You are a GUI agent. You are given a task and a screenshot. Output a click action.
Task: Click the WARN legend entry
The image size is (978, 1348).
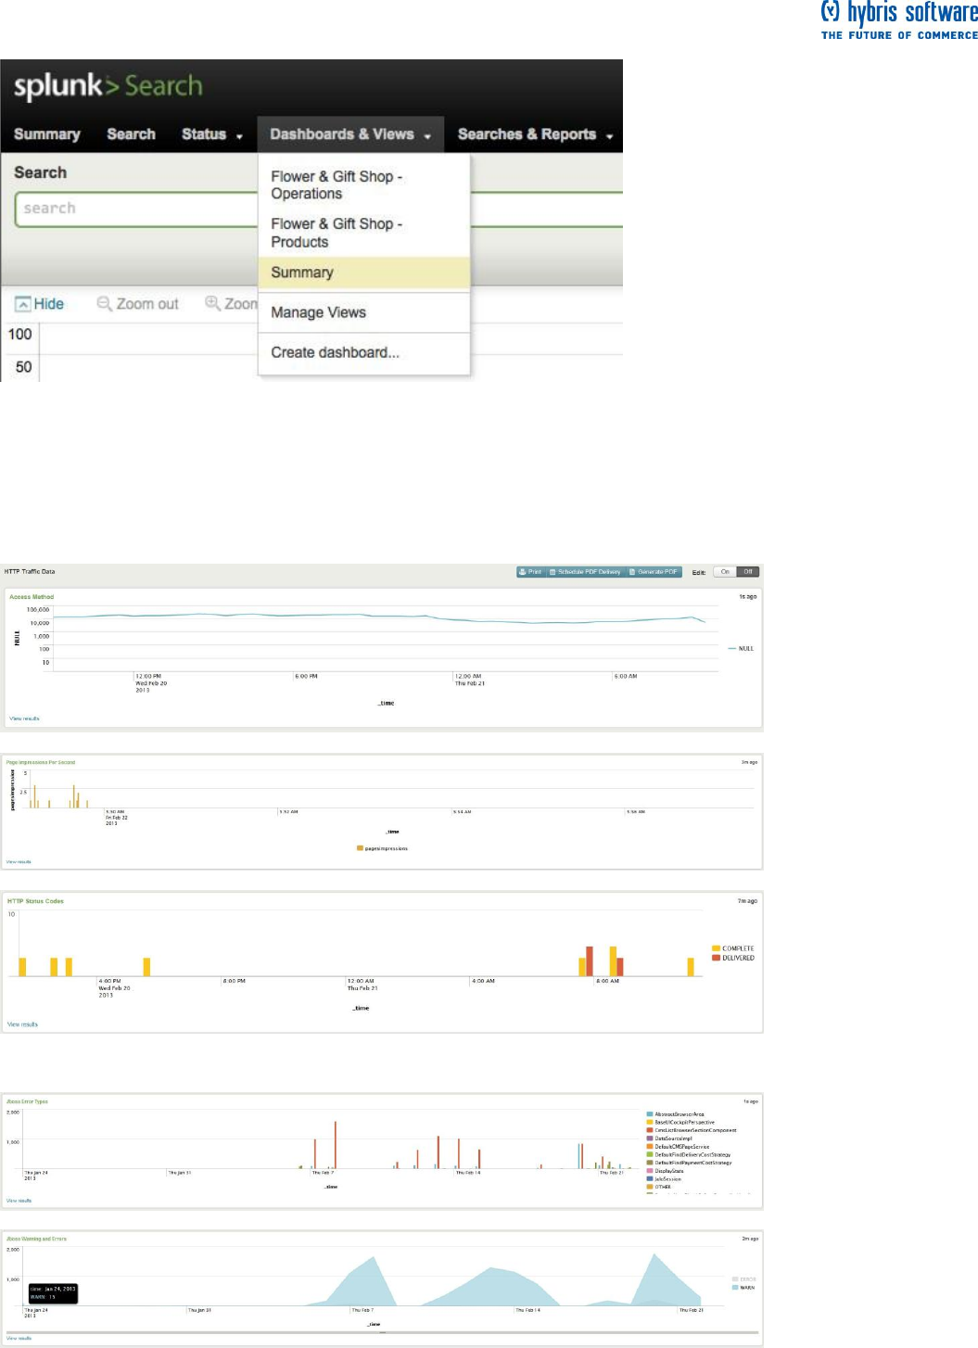(x=743, y=1288)
